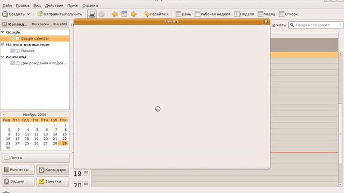This screenshot has width=344, height=193.
Task: Go to previous period arrow
Action: tap(114, 14)
